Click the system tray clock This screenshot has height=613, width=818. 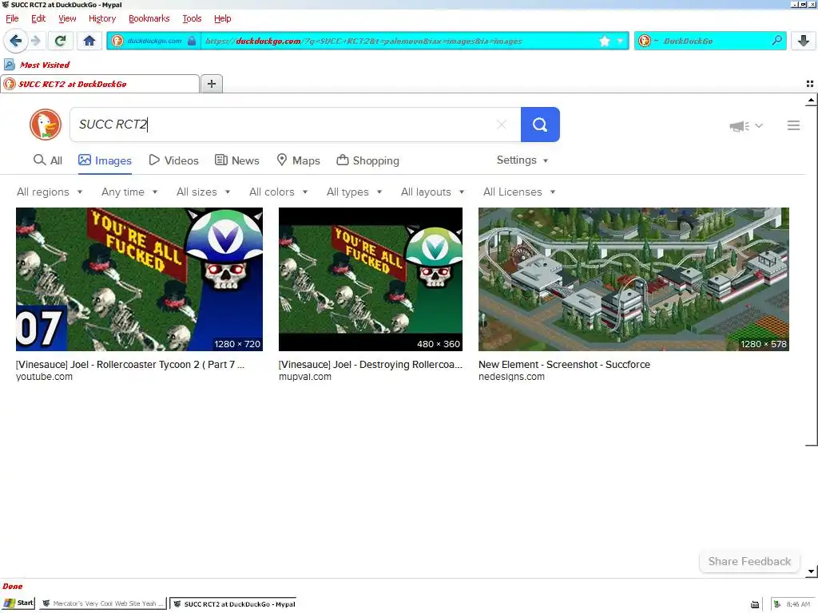[x=798, y=604]
